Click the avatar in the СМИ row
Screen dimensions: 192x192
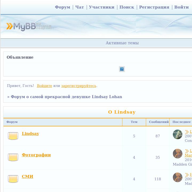[x=178, y=177]
